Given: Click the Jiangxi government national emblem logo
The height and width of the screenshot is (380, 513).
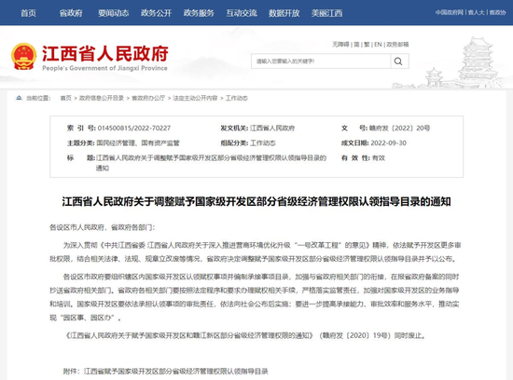Looking at the screenshot, I should [x=23, y=57].
